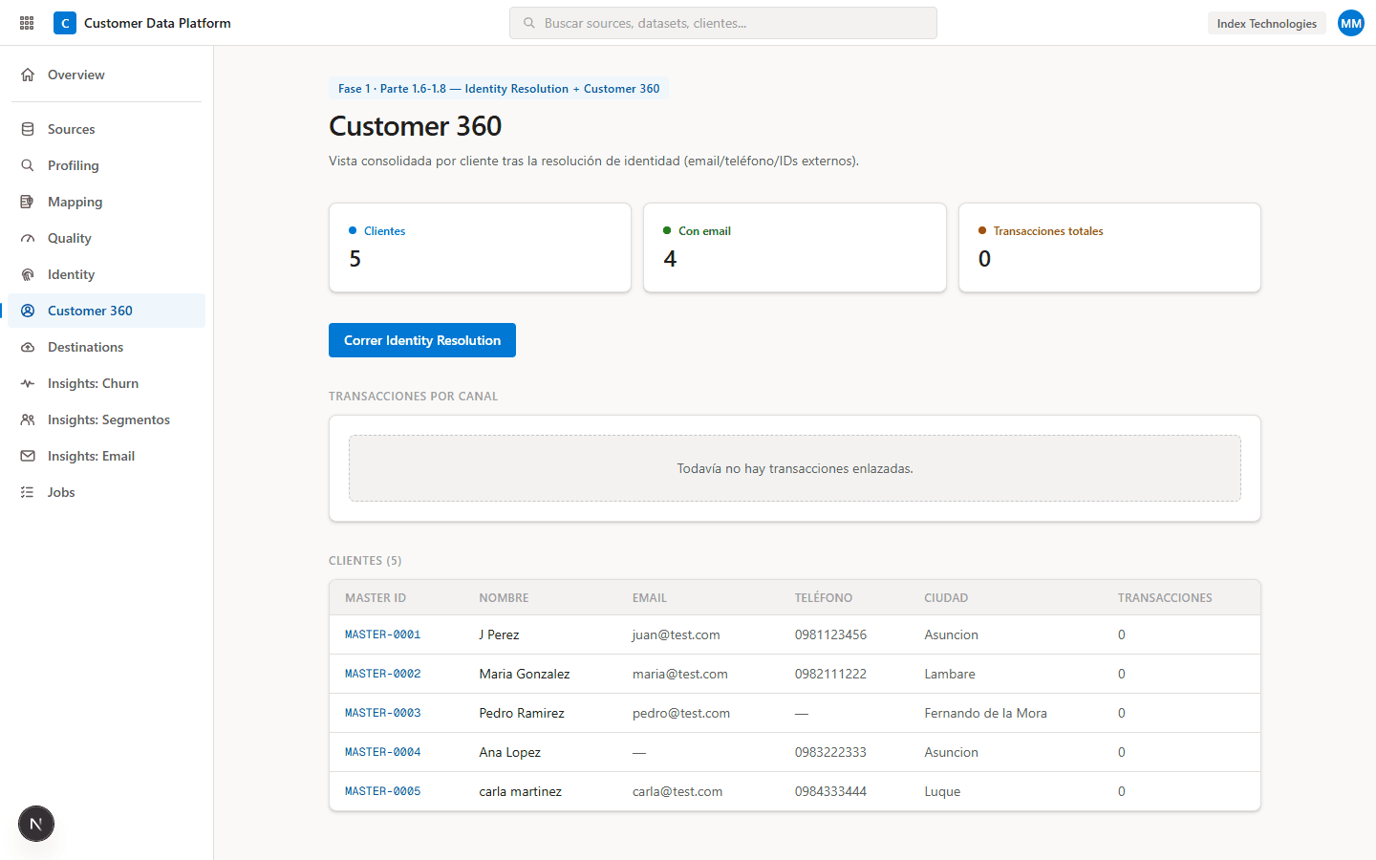1376x860 pixels.
Task: Click the Sources database icon
Action: click(28, 129)
